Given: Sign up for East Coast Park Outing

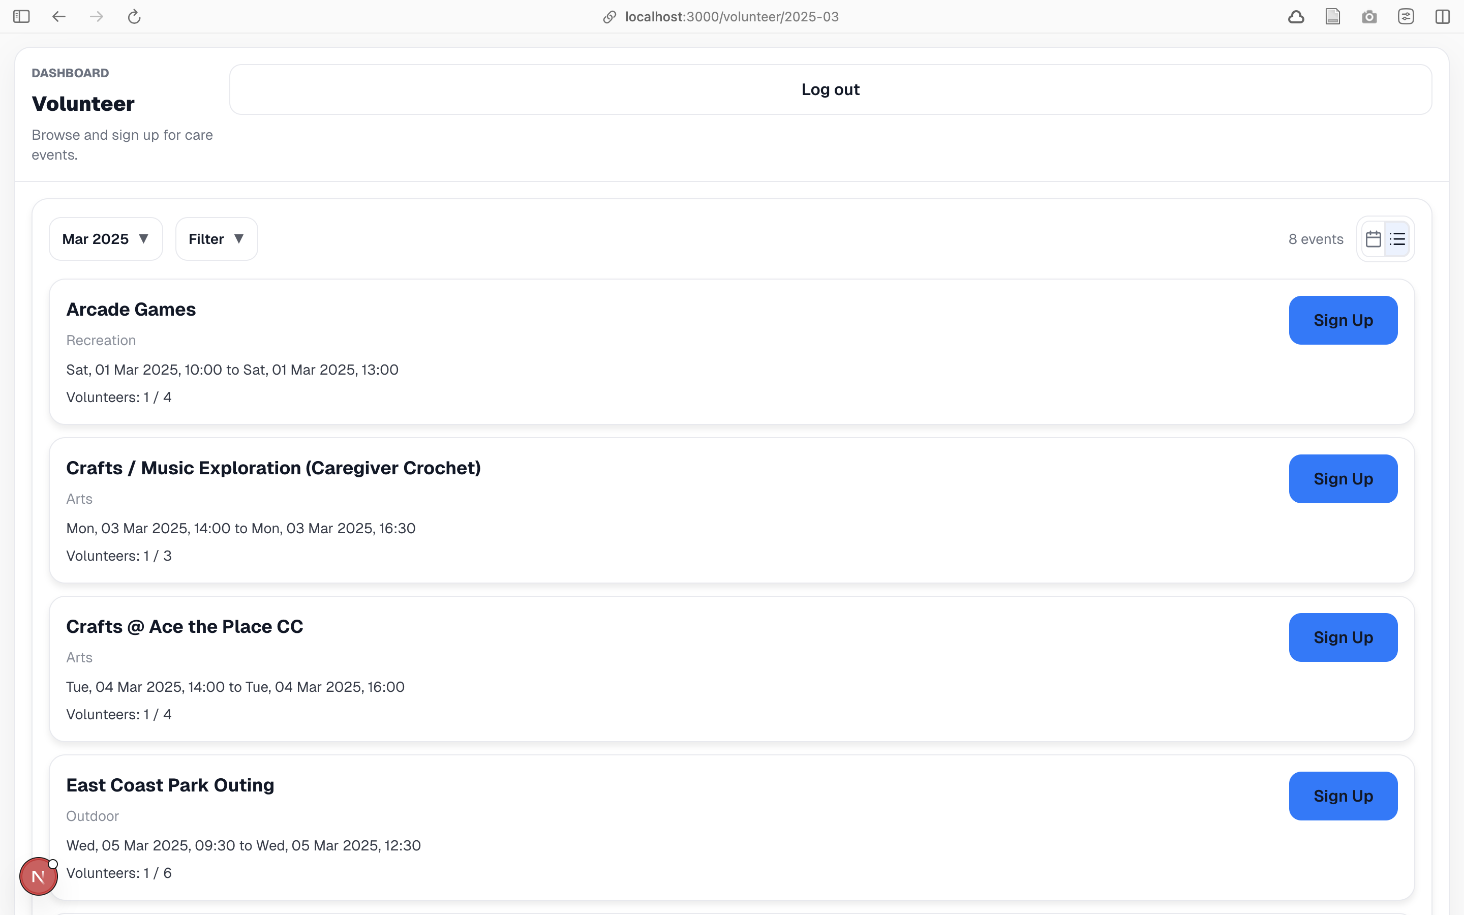Looking at the screenshot, I should tap(1343, 796).
